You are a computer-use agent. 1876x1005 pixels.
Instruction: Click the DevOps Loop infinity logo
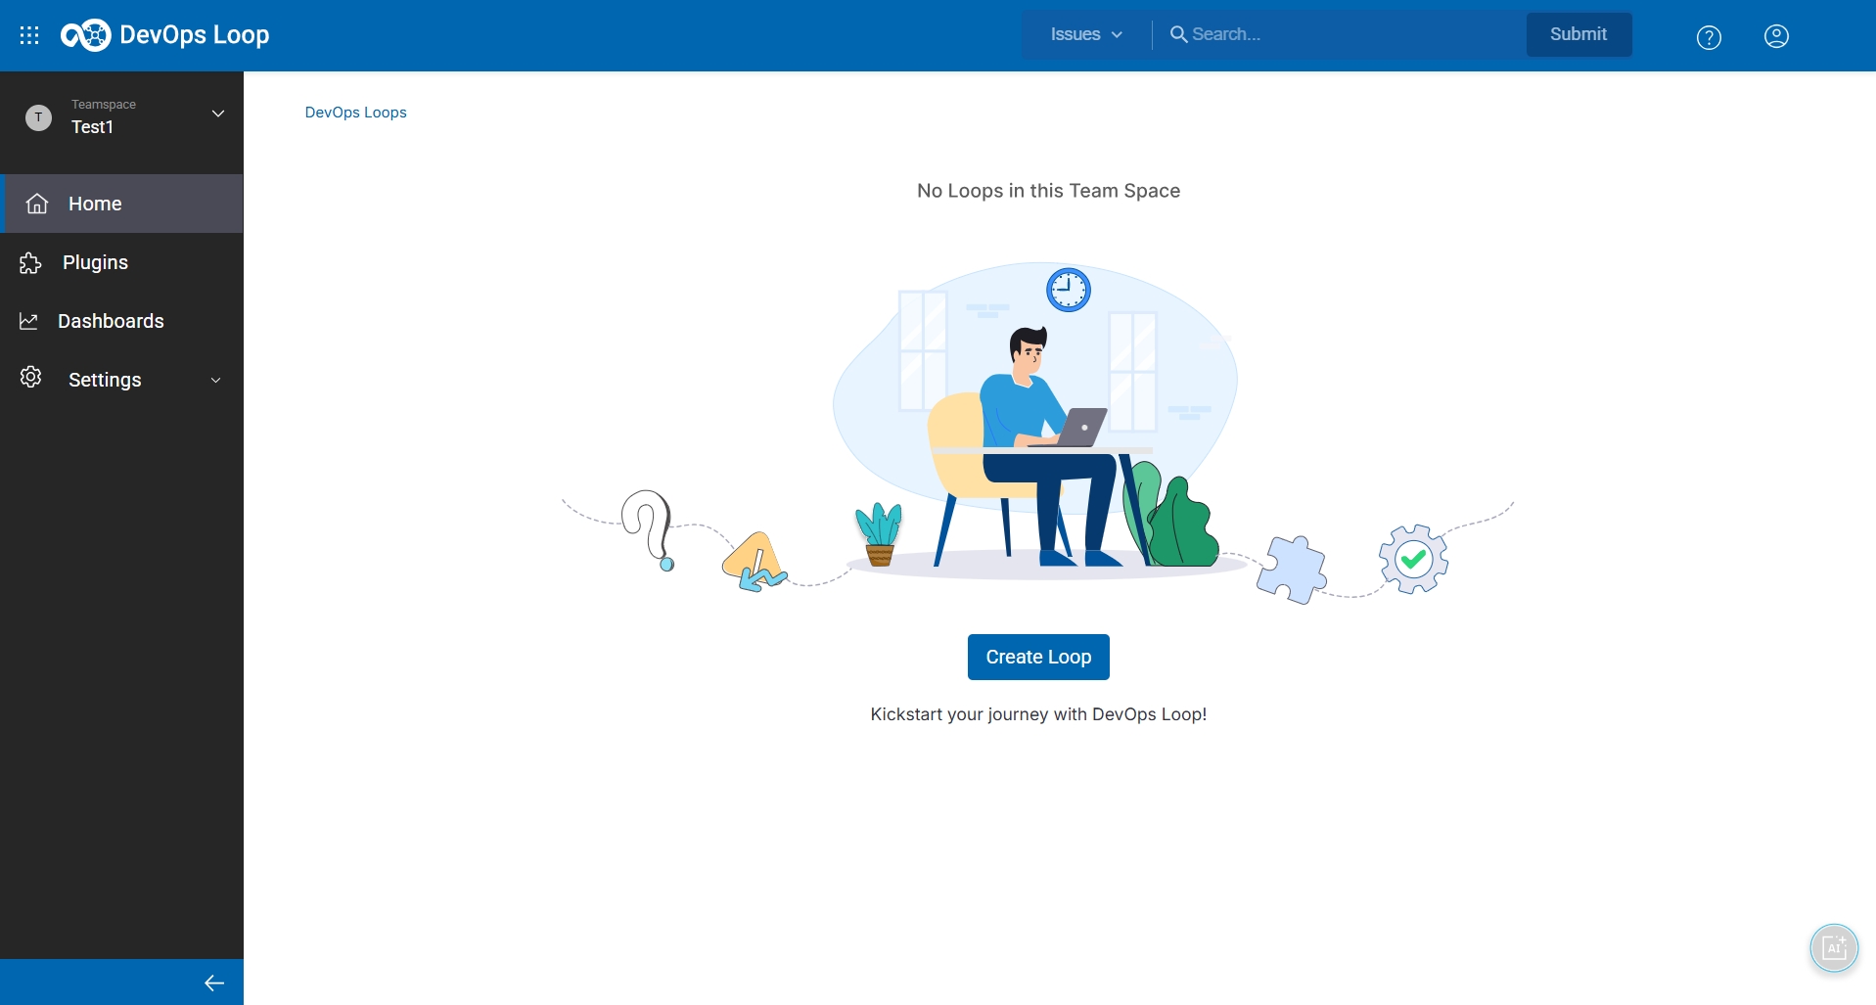pyautogui.click(x=86, y=35)
